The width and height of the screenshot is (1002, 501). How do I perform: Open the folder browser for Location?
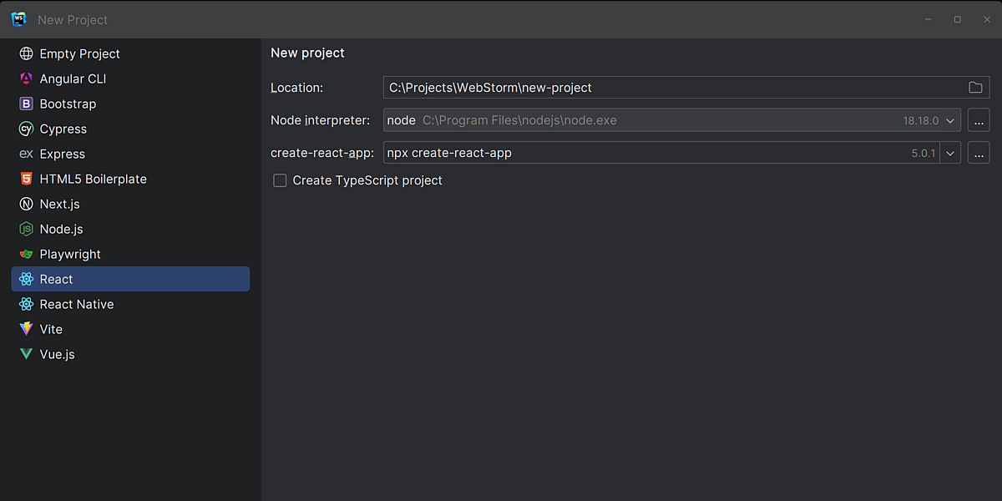click(975, 87)
